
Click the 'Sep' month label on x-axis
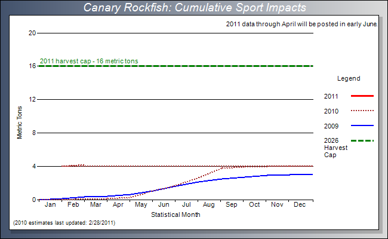tap(232, 205)
